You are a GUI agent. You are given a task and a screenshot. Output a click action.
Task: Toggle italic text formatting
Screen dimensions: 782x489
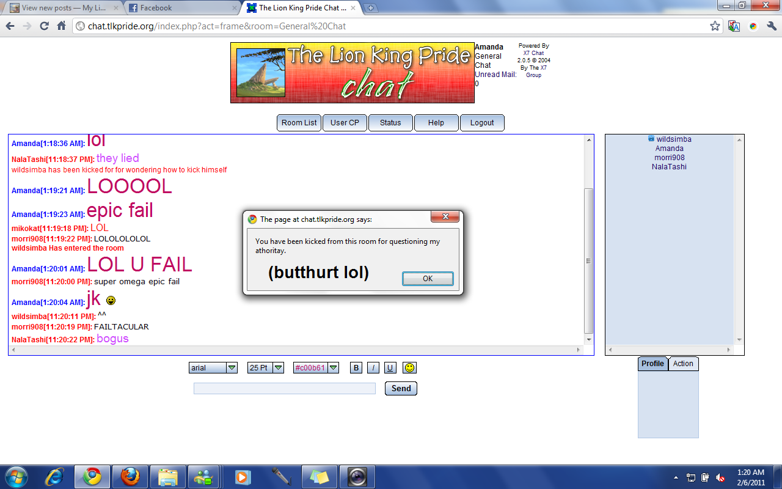373,367
